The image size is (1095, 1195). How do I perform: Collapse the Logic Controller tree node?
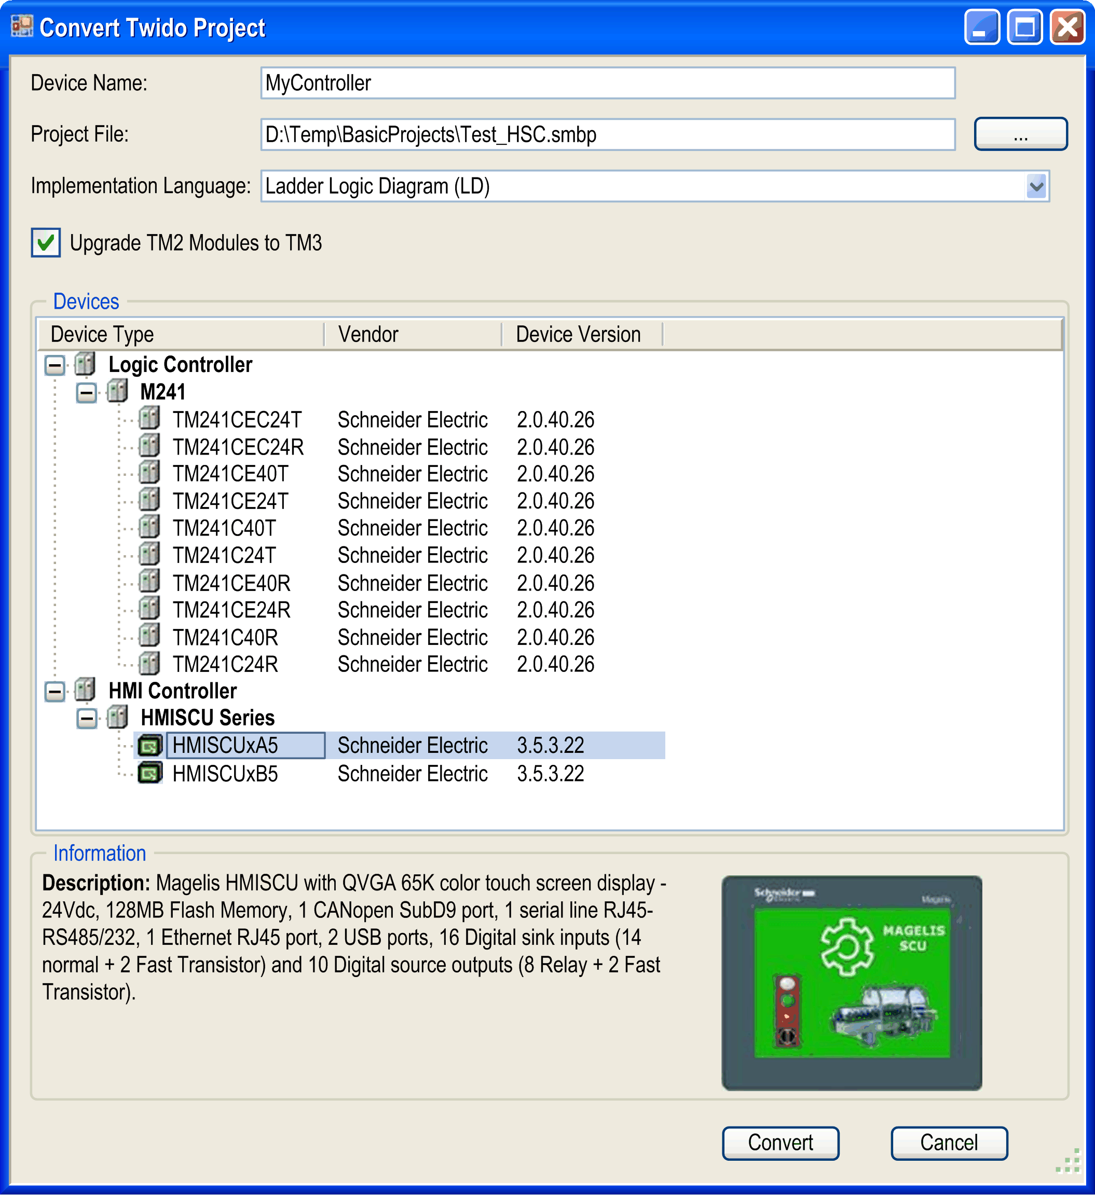(x=54, y=365)
